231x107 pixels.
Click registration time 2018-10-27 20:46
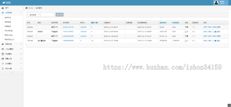(x=111, y=41)
